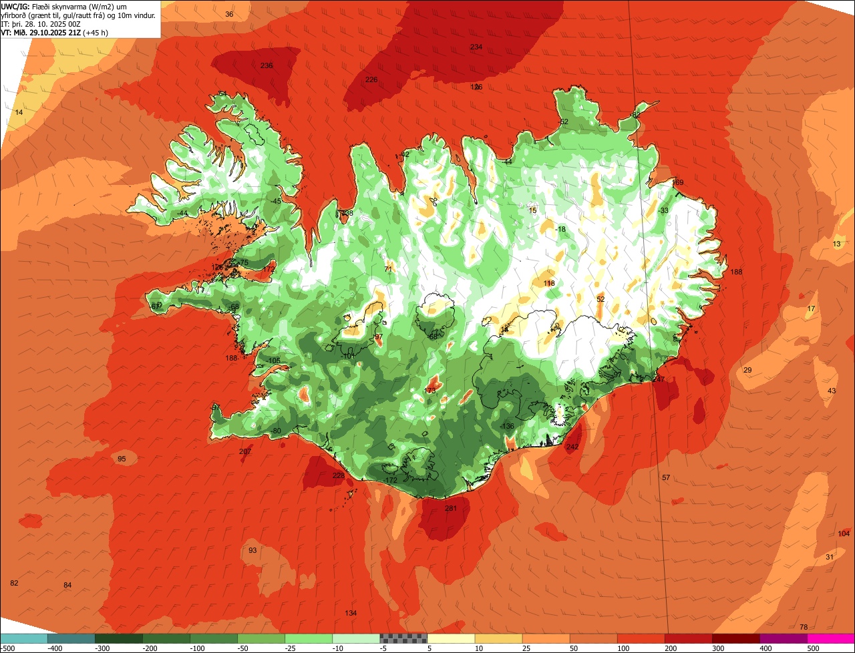Click the flux value 228 off the southwest coast

339,475
